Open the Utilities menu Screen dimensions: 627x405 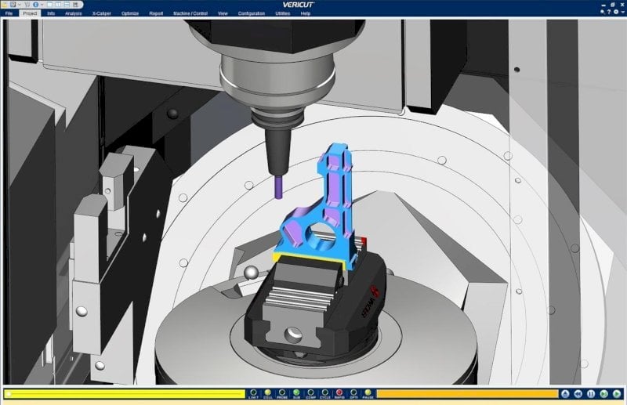click(x=283, y=13)
